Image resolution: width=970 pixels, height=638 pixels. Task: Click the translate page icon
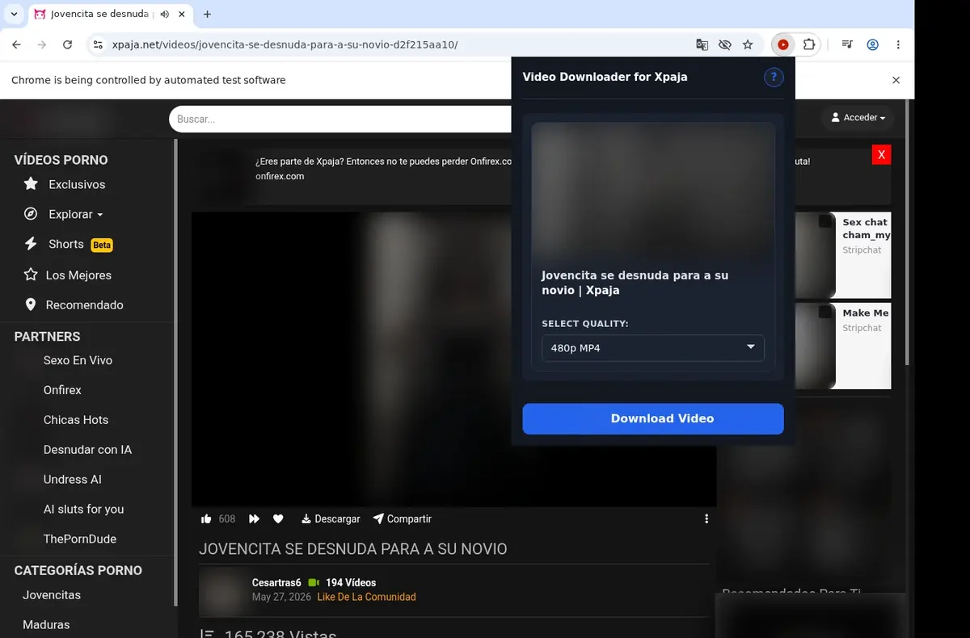(702, 44)
